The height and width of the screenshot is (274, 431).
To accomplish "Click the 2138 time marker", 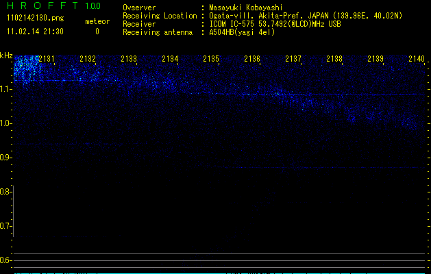I will (334, 59).
